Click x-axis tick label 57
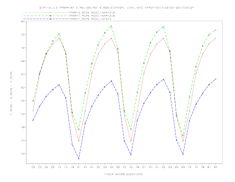This screenshot has height=182, width=235. [157, 167]
